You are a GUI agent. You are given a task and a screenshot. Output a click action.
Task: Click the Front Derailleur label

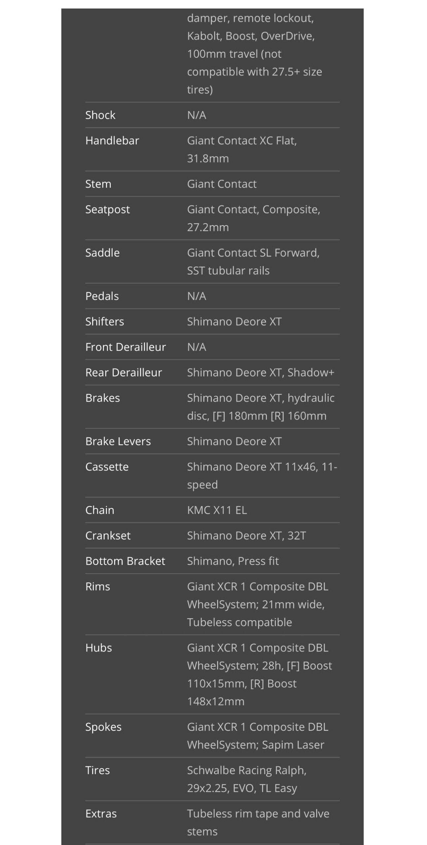[x=125, y=347]
